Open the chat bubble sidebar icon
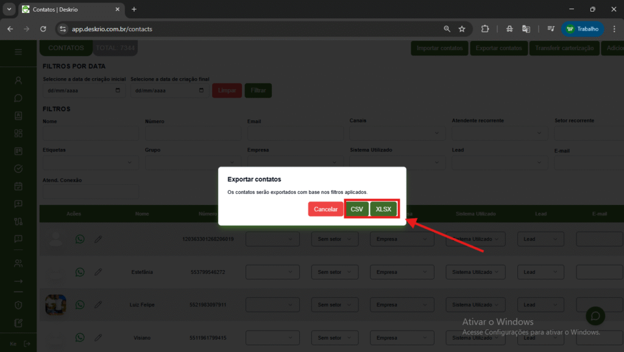The height and width of the screenshot is (352, 624). coord(18,98)
